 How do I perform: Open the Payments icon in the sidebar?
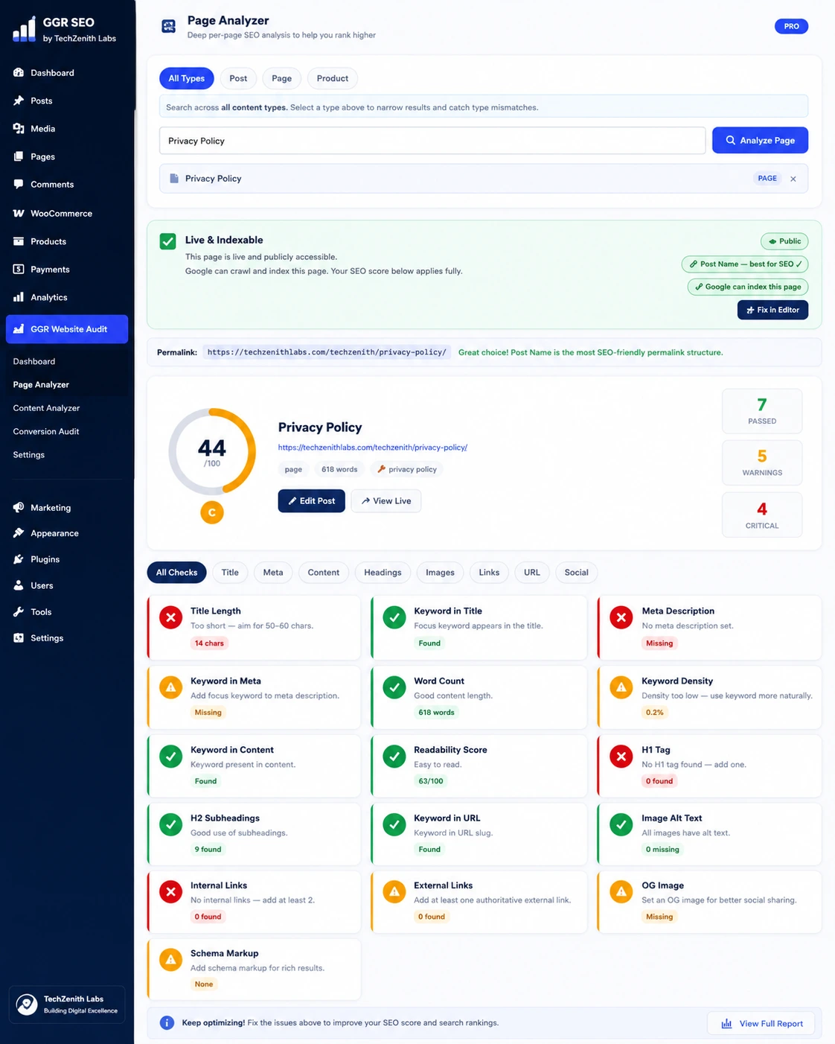click(x=19, y=269)
